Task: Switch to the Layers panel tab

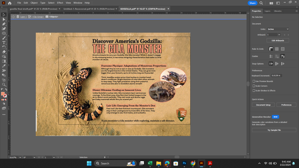Action: click(267, 11)
